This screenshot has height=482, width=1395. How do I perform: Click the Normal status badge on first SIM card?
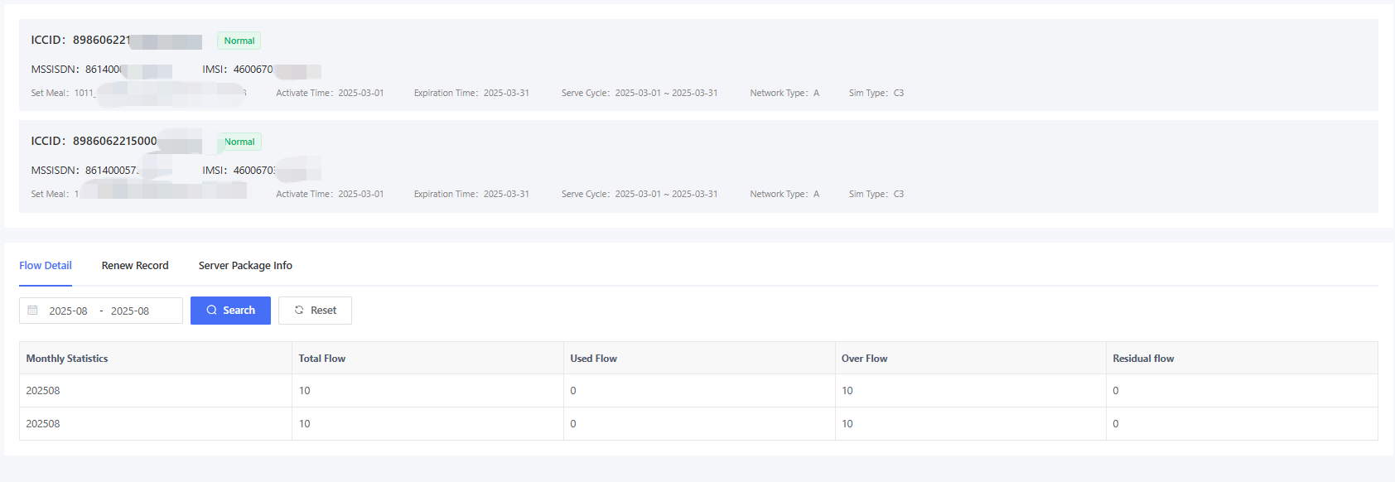239,41
